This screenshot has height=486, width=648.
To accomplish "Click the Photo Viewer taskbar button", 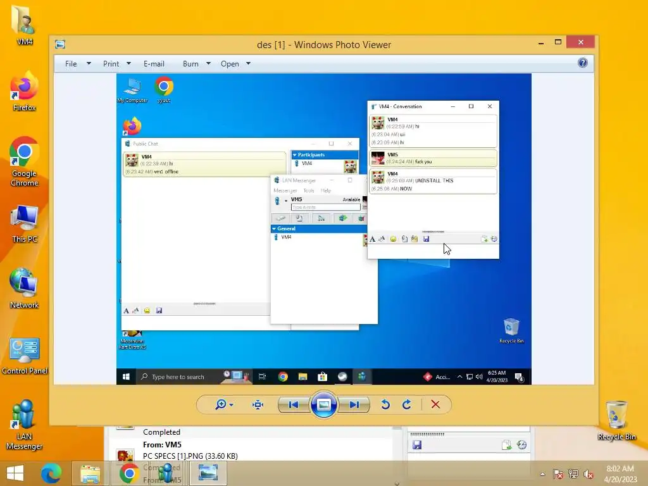I will (208, 473).
